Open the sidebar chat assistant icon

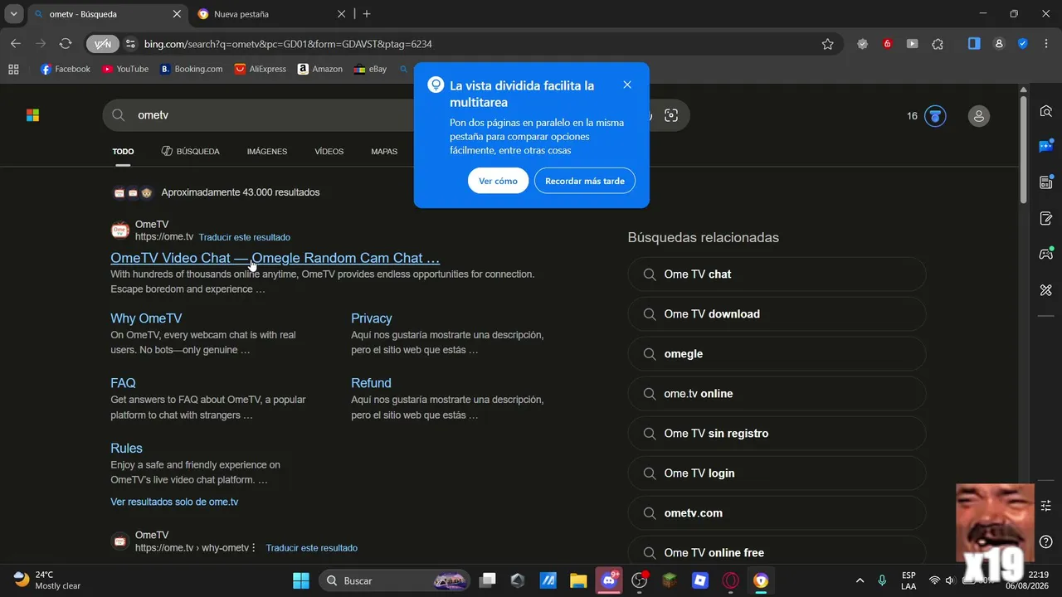tap(1045, 147)
